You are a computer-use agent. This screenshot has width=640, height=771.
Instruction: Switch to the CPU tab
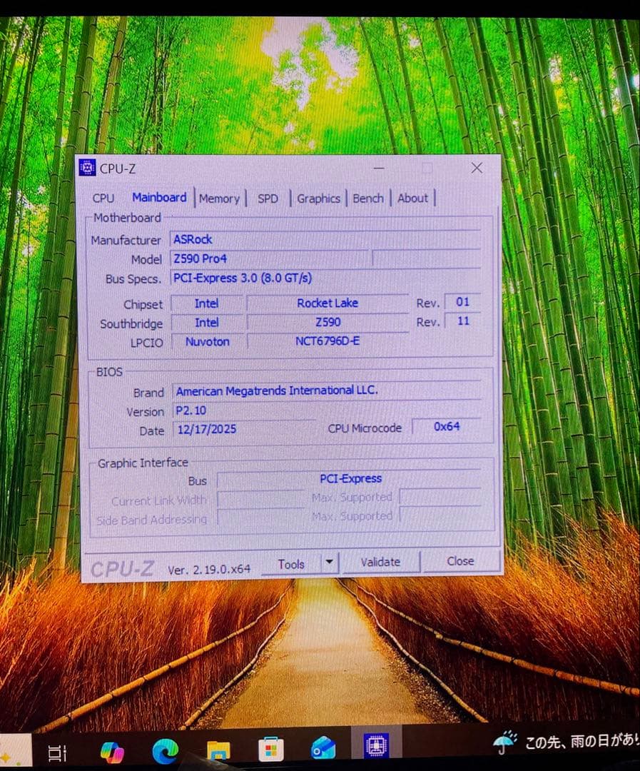click(x=103, y=198)
